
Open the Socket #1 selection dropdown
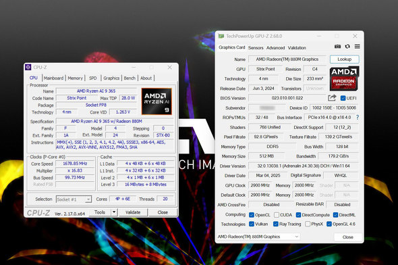point(74,199)
